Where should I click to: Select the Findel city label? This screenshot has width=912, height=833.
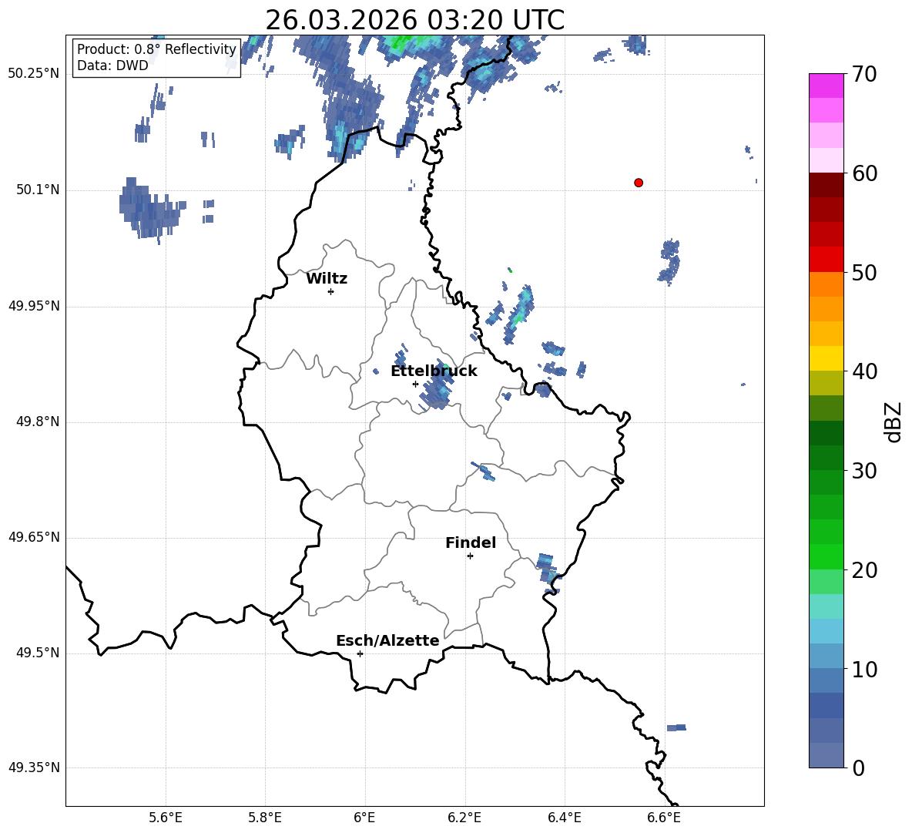(471, 542)
